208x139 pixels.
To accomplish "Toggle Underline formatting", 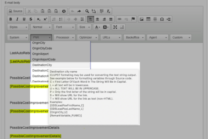I will [x=24, y=19].
